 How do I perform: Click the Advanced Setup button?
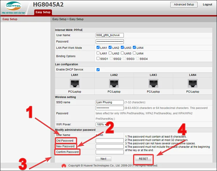[184, 4]
